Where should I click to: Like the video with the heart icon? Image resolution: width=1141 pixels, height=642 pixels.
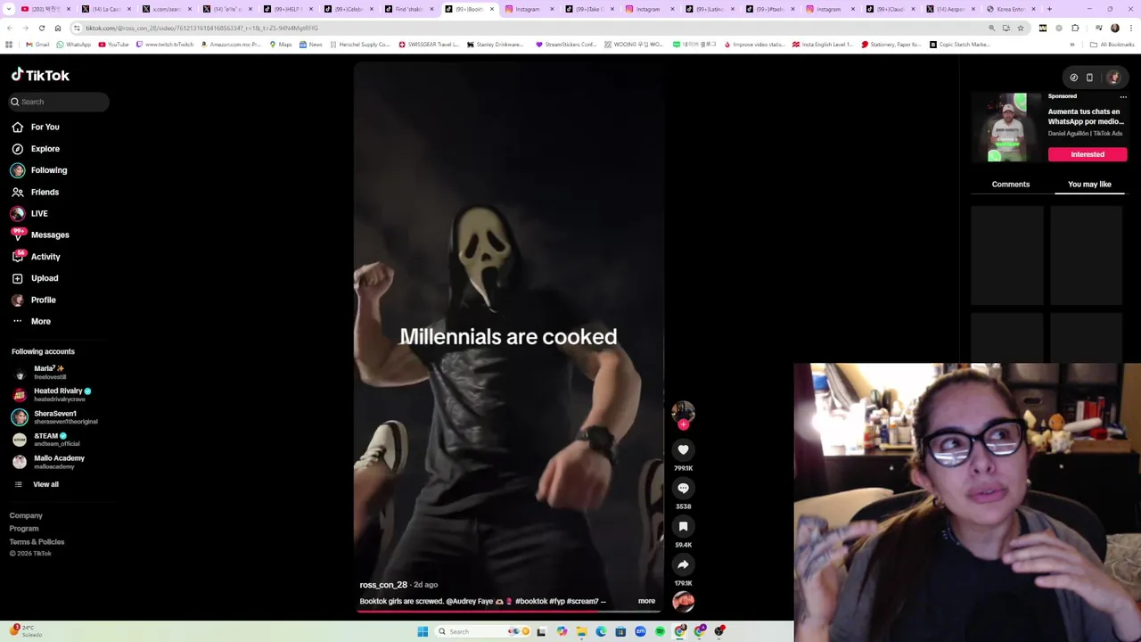[x=683, y=450]
